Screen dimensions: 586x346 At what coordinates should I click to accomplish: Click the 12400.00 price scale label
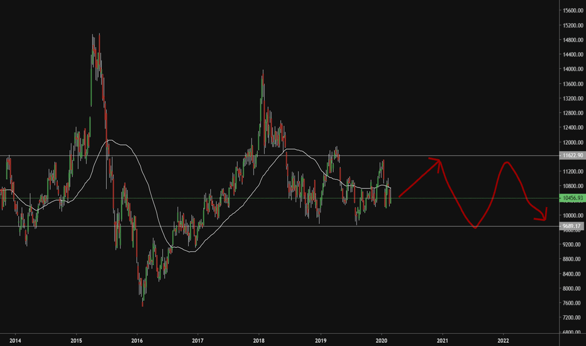click(x=573, y=128)
